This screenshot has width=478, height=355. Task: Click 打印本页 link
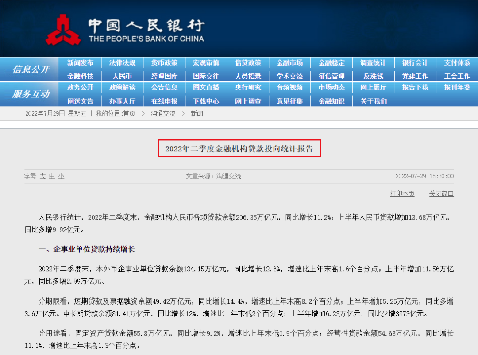tap(402, 194)
